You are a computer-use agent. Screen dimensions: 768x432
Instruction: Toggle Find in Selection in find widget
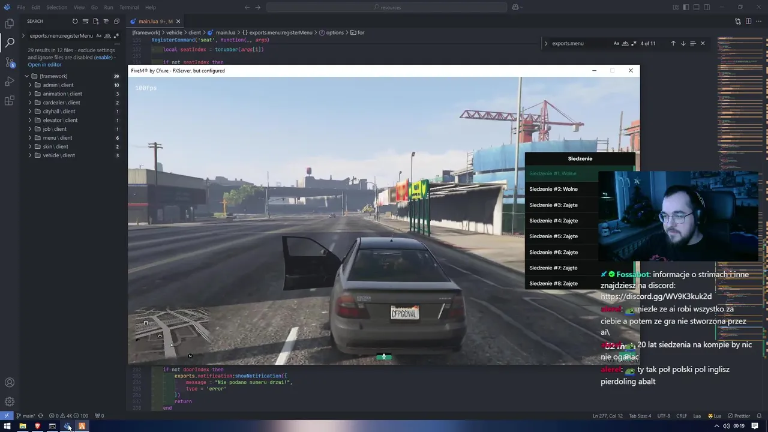pos(692,43)
